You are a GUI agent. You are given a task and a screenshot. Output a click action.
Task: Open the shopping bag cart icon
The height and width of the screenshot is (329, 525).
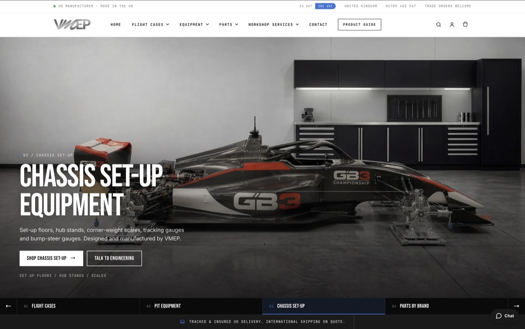pyautogui.click(x=465, y=24)
